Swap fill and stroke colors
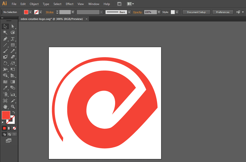 pyautogui.click(x=14, y=112)
